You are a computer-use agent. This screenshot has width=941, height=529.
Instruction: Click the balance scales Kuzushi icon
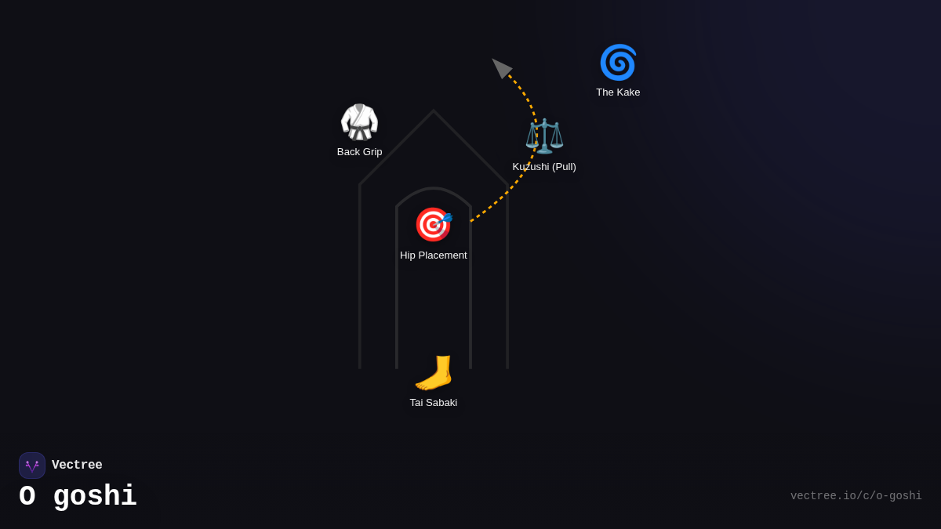point(544,136)
